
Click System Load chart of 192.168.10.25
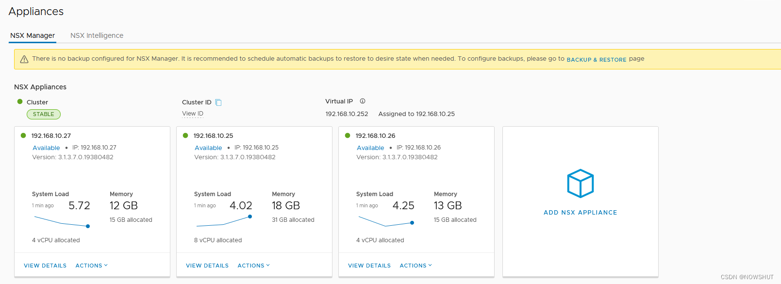click(x=224, y=221)
